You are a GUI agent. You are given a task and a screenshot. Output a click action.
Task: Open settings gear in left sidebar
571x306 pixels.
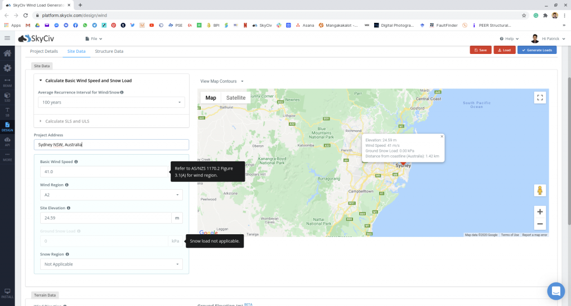pos(7,68)
